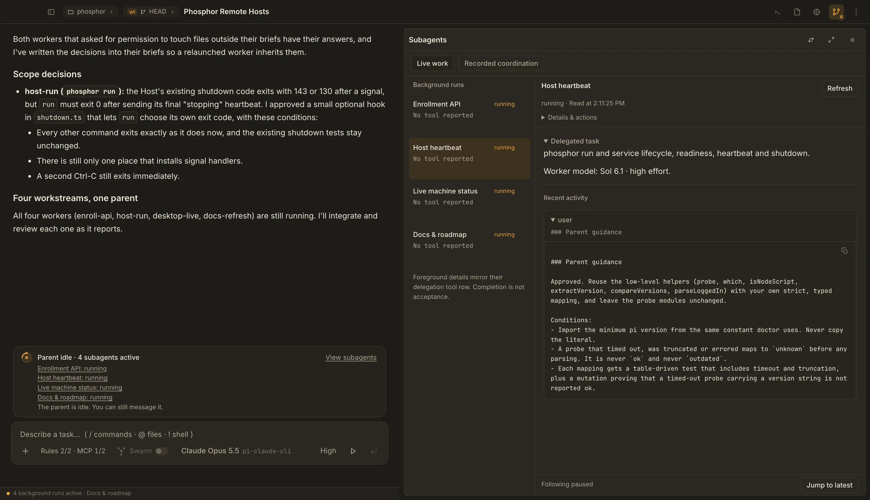
Task: Open the phosphor folder breadcrumb
Action: 91,12
